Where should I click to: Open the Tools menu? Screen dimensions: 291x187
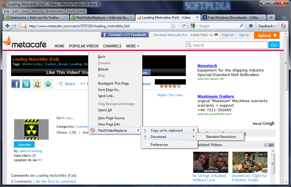[x=70, y=11]
